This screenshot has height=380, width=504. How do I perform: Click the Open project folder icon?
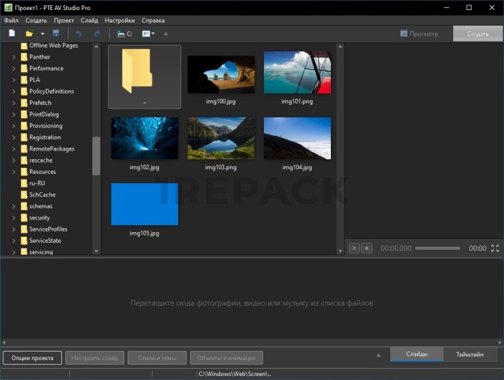tap(29, 33)
